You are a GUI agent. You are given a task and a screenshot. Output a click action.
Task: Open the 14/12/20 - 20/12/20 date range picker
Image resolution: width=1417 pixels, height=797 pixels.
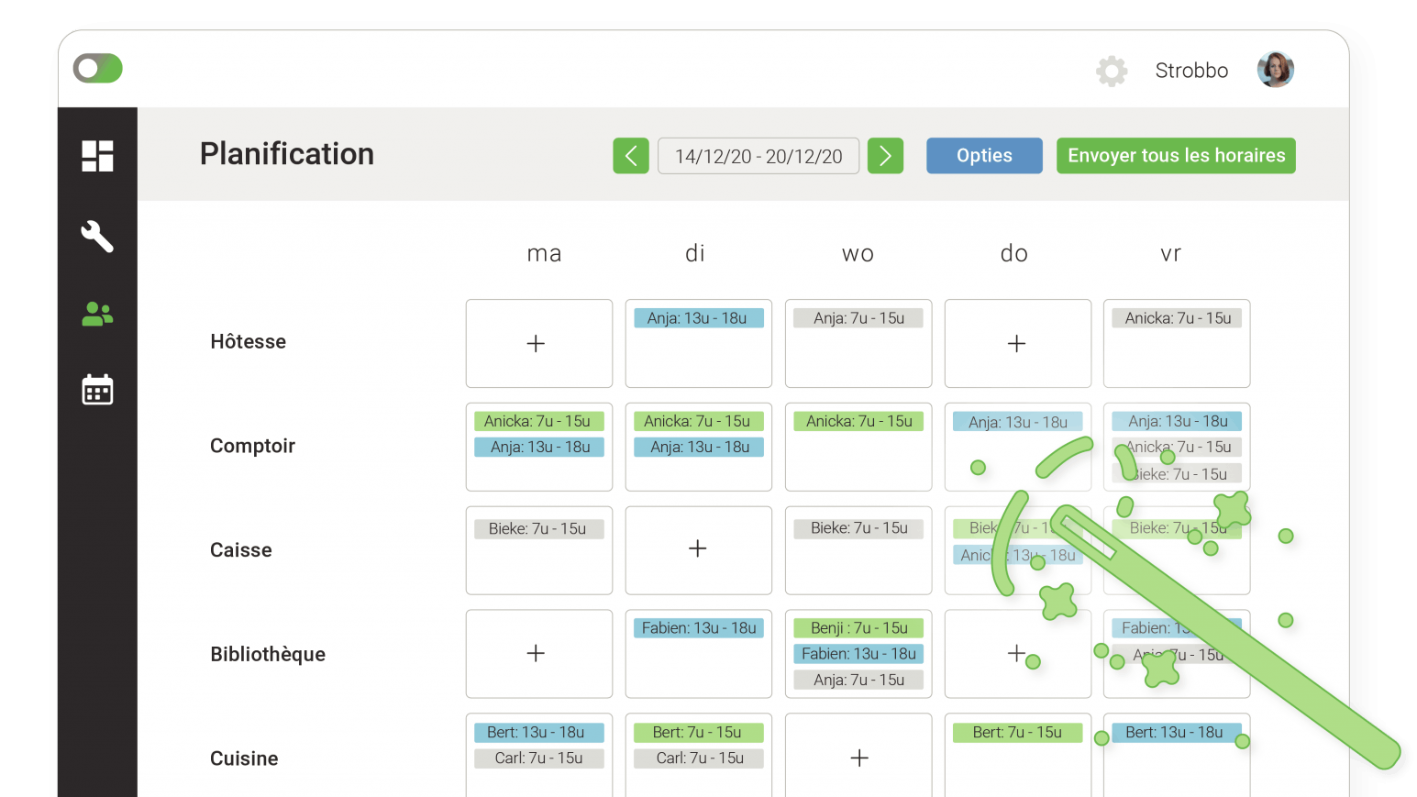(758, 156)
